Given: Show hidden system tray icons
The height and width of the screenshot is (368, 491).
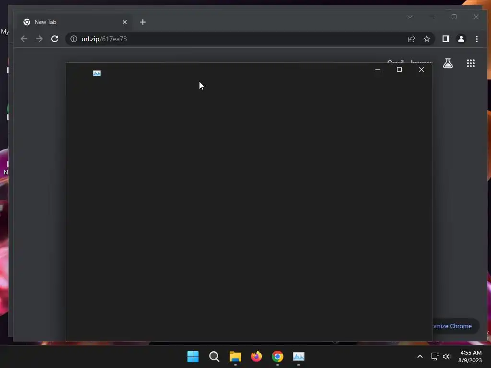Looking at the screenshot, I should [420, 356].
